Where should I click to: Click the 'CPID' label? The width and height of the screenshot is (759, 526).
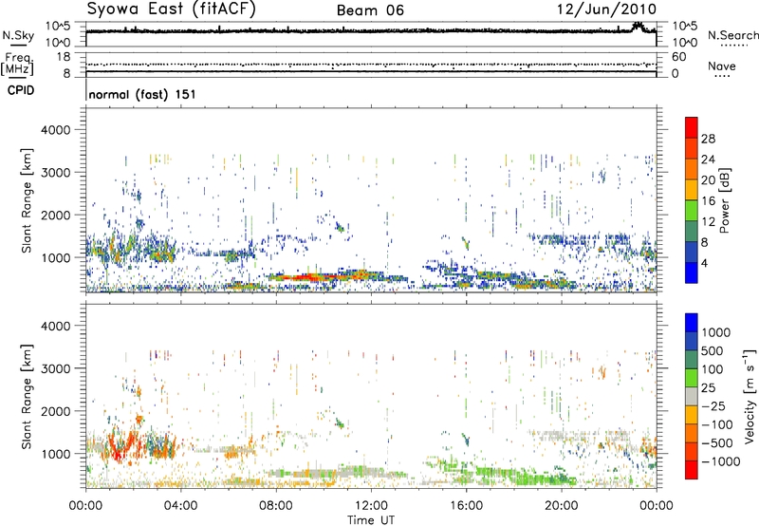[x=21, y=90]
